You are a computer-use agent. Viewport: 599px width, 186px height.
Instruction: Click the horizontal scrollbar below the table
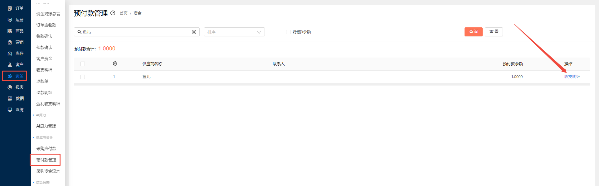(332, 84)
